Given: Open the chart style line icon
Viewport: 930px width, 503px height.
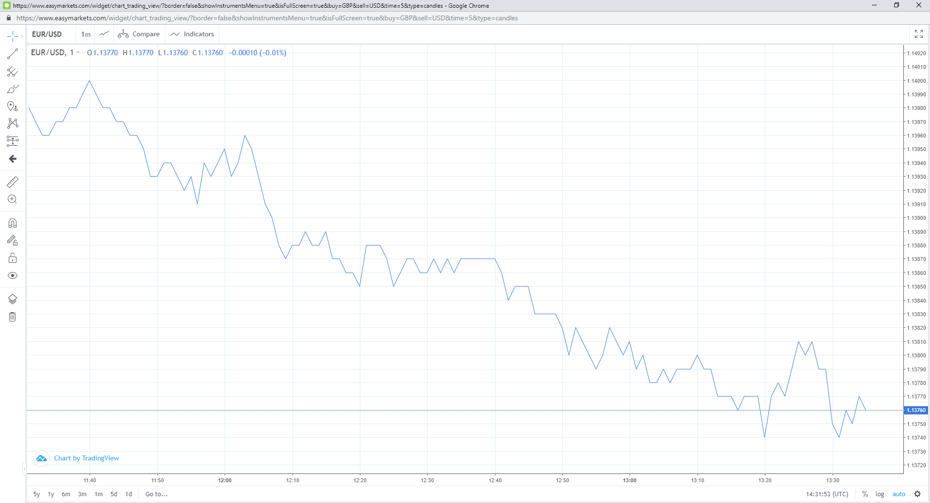Looking at the screenshot, I should click(104, 34).
